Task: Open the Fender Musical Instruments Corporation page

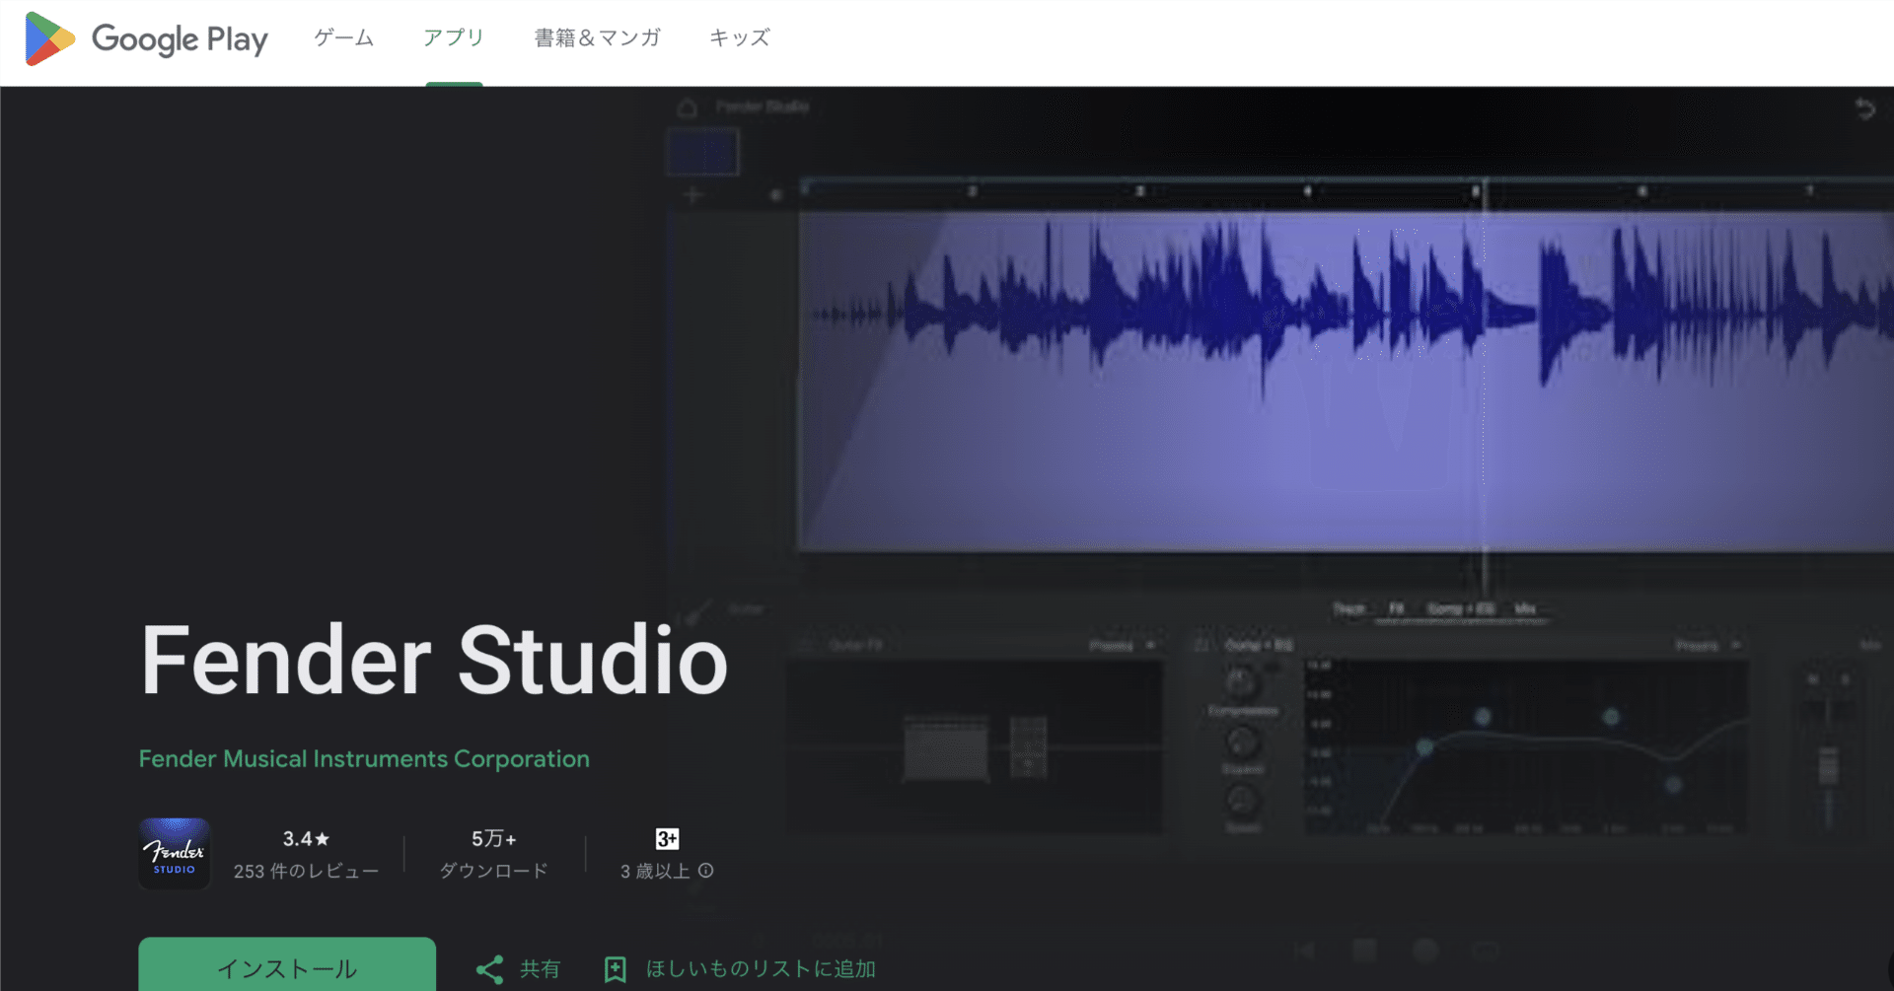Action: point(363,758)
